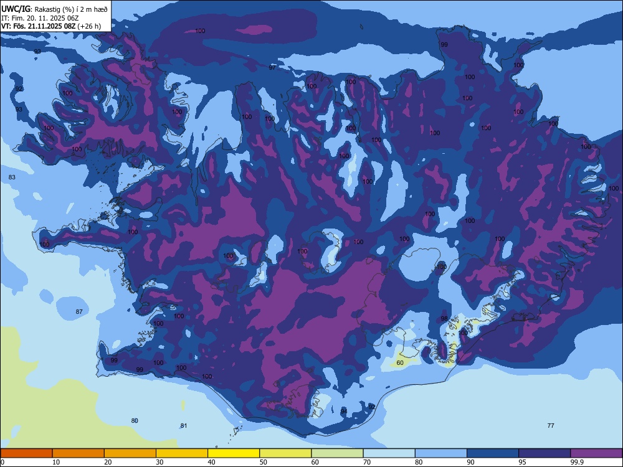Select the navy 95–99.9 legend swatch
Image resolution: width=623 pixels, height=467 pixels.
(545, 453)
